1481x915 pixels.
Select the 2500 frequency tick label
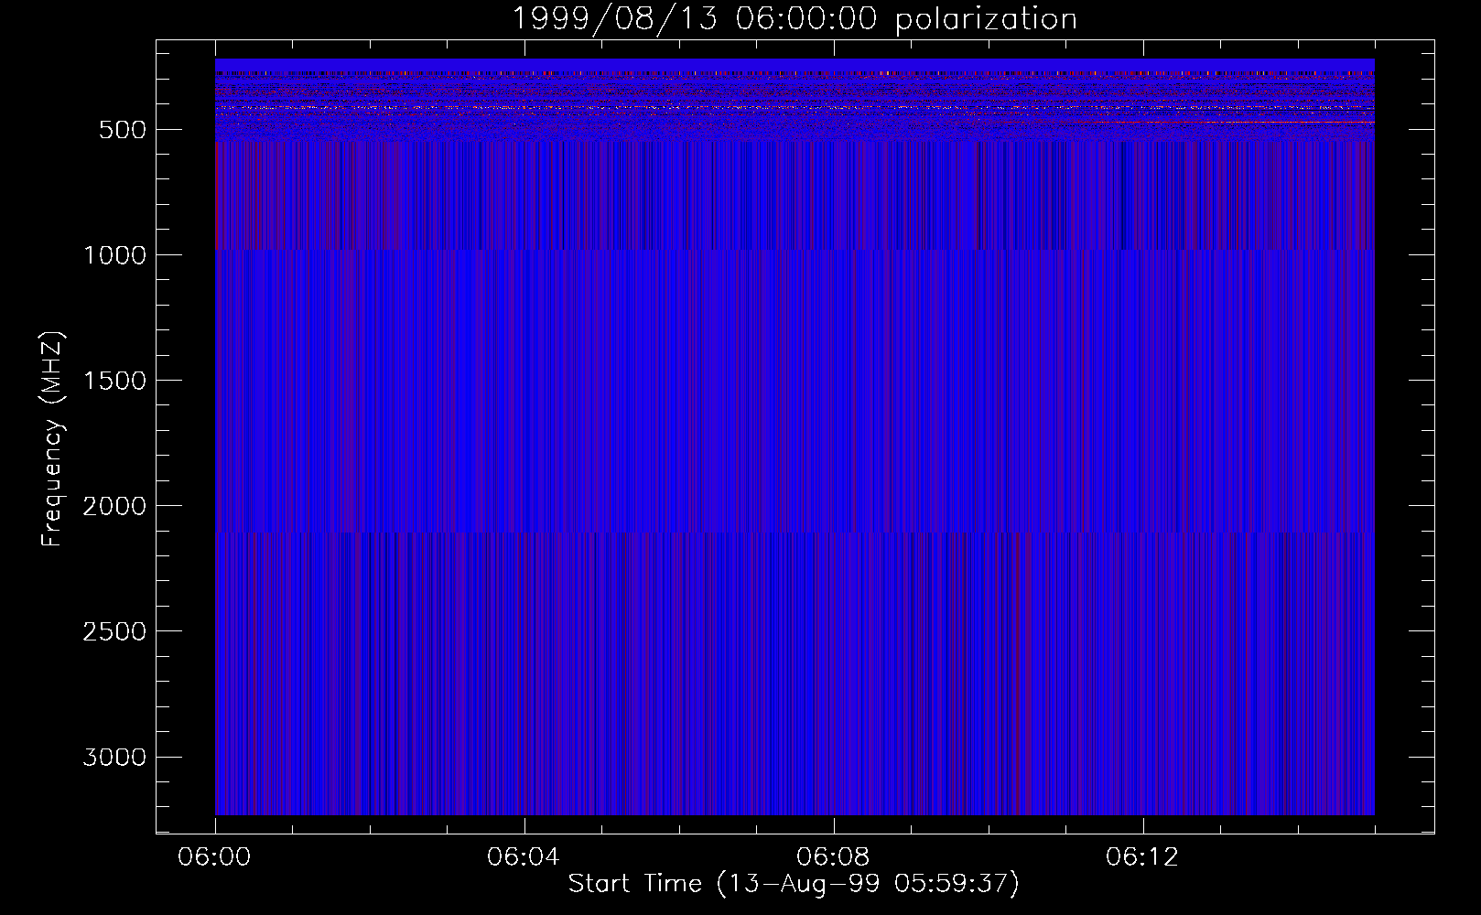(x=114, y=631)
